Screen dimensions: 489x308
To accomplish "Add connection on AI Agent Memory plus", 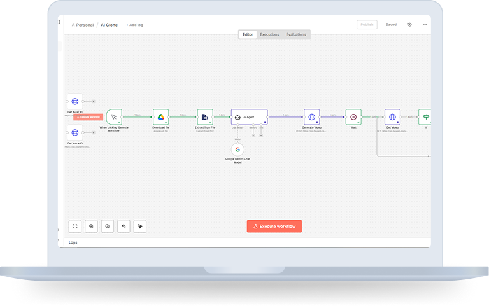I will point(253,134).
